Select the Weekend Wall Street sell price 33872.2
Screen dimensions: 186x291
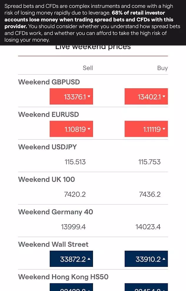pyautogui.click(x=71, y=259)
